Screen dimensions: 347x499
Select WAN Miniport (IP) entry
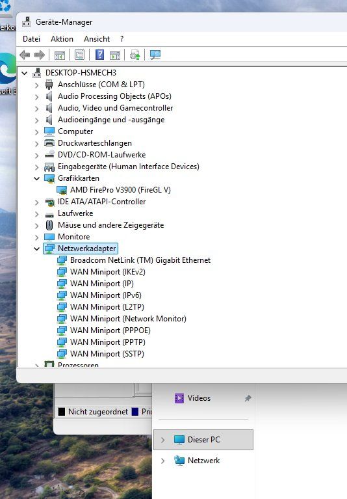(x=101, y=284)
